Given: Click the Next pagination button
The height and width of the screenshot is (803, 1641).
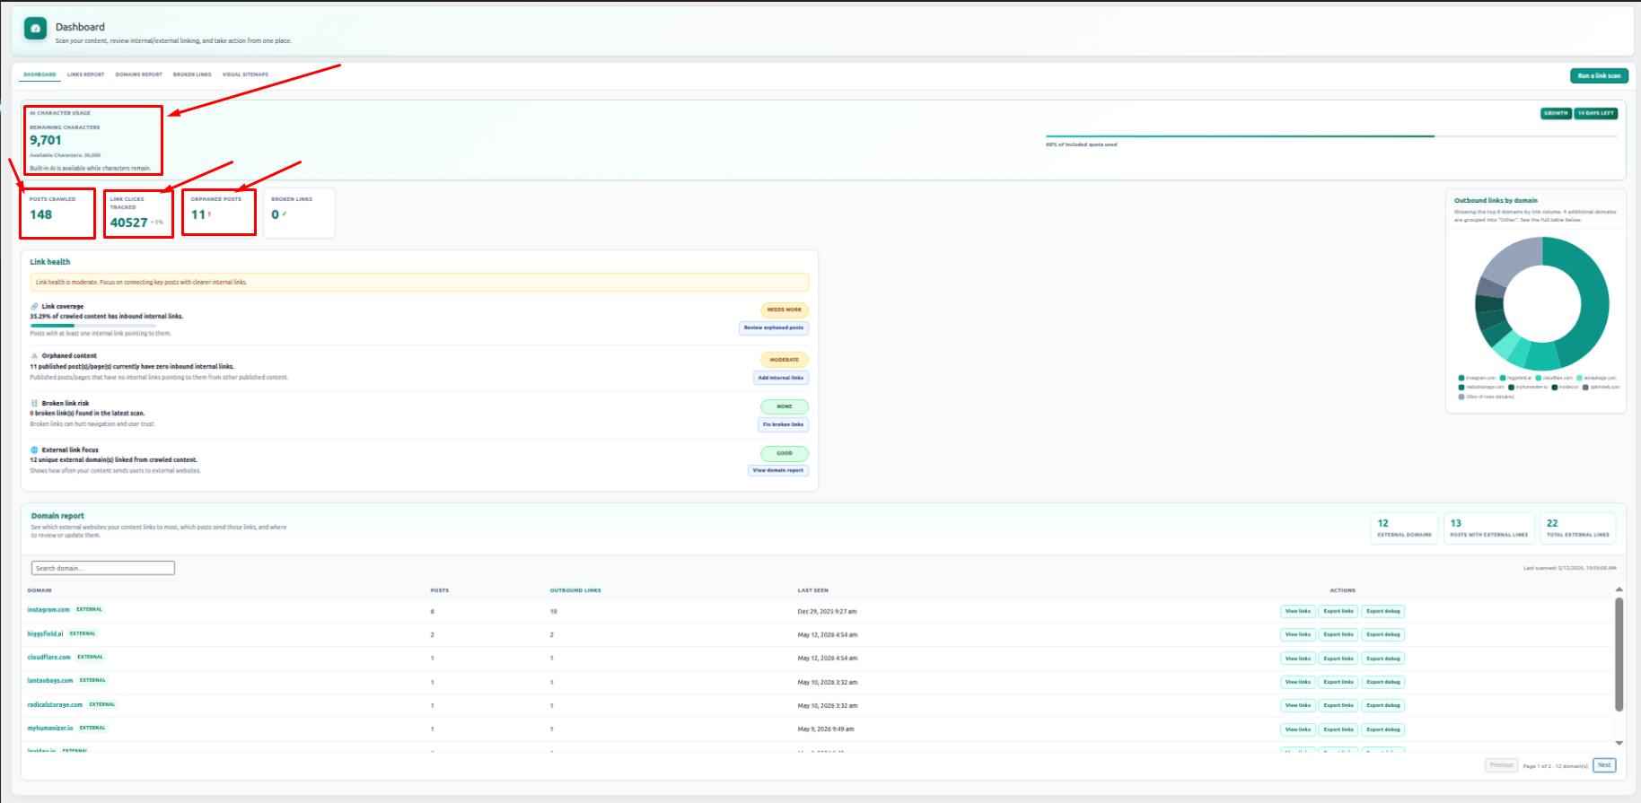Looking at the screenshot, I should point(1604,765).
